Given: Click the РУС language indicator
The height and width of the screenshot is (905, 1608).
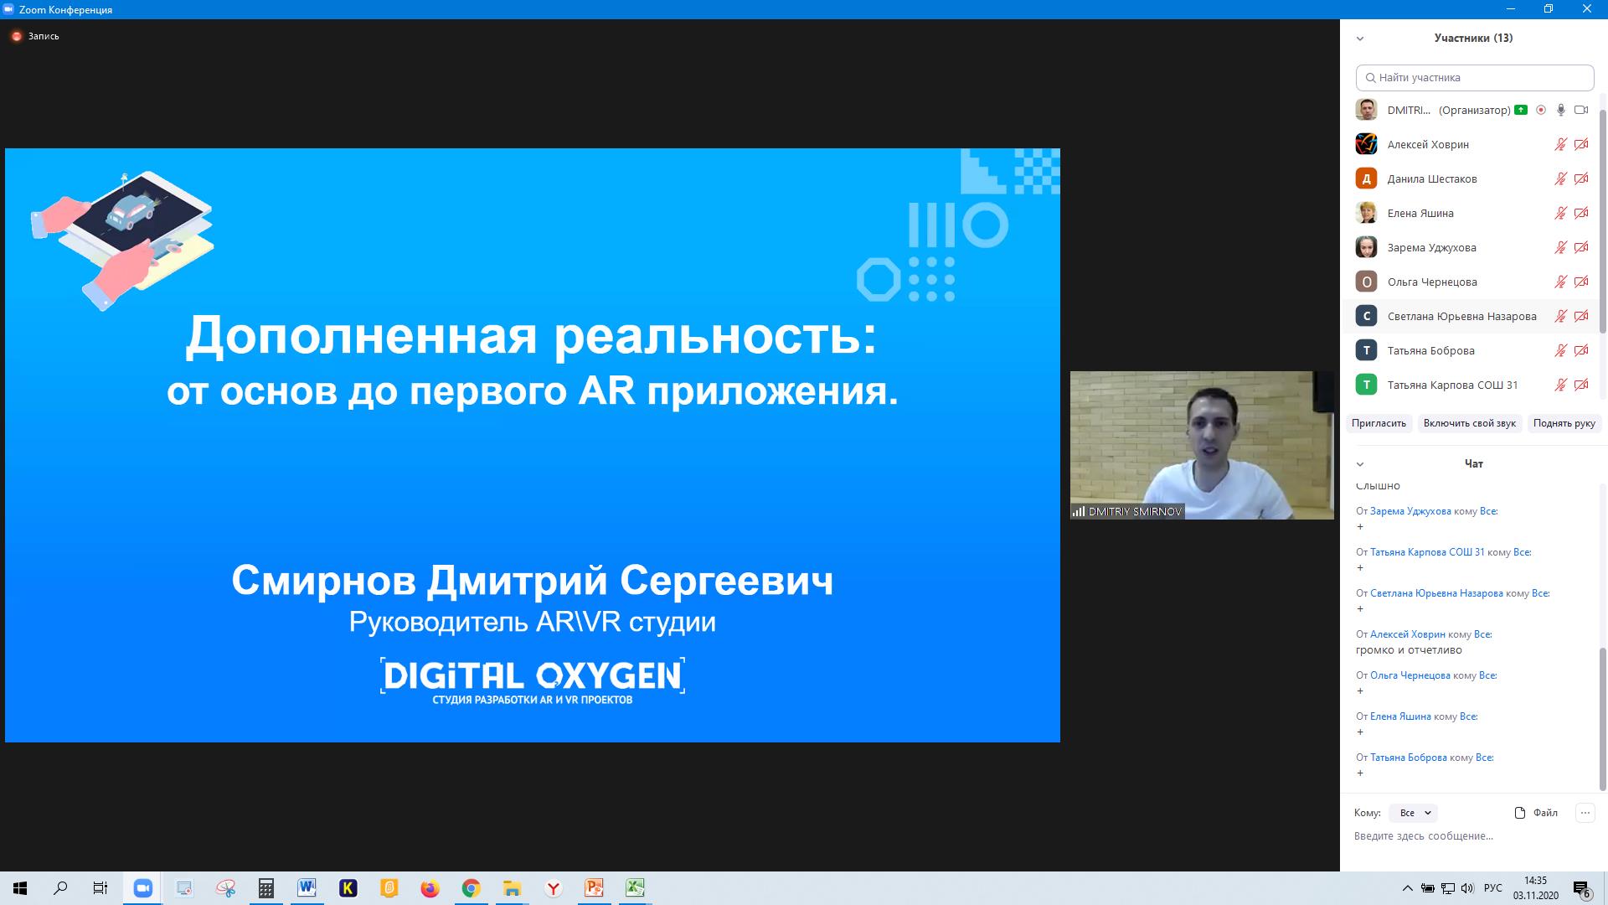Looking at the screenshot, I should point(1492,888).
